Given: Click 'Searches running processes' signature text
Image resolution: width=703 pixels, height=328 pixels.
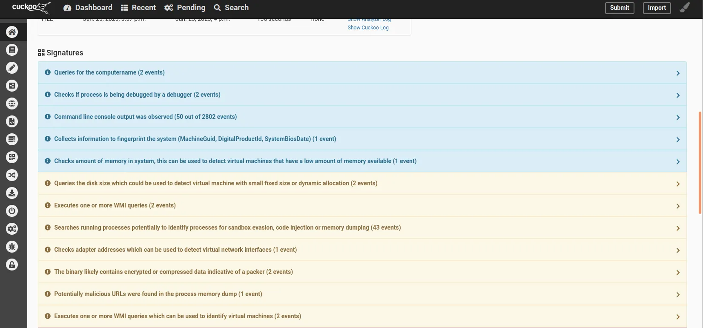Looking at the screenshot, I should click(x=227, y=227).
